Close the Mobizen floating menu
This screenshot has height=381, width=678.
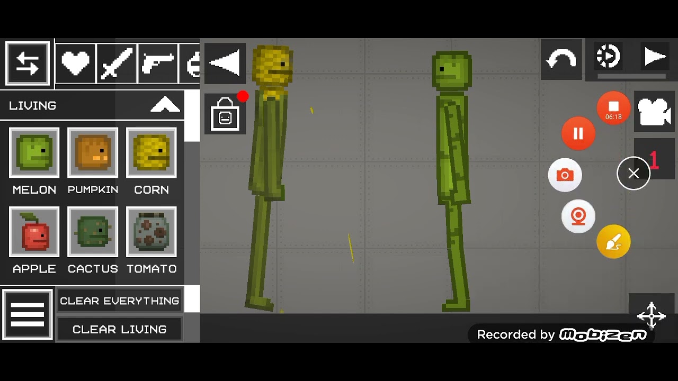tap(634, 173)
